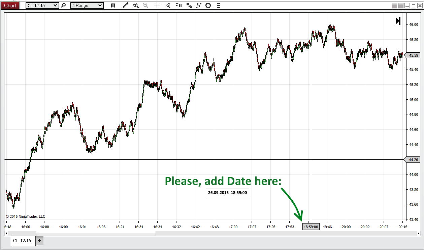
Task: Select the CL 12-15 chart tab
Action: (23, 241)
